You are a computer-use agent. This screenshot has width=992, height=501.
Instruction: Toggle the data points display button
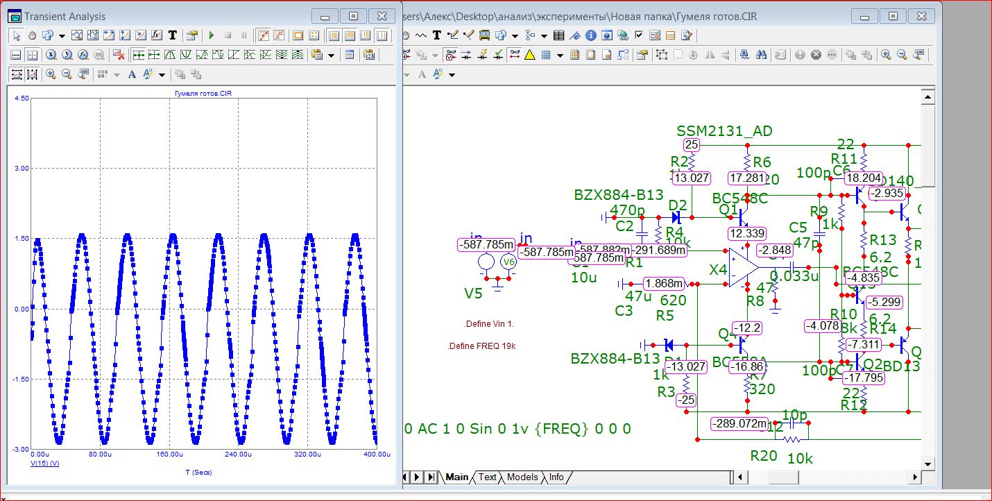tap(264, 35)
